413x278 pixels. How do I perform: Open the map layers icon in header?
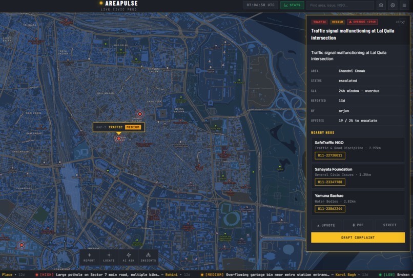[x=381, y=5]
